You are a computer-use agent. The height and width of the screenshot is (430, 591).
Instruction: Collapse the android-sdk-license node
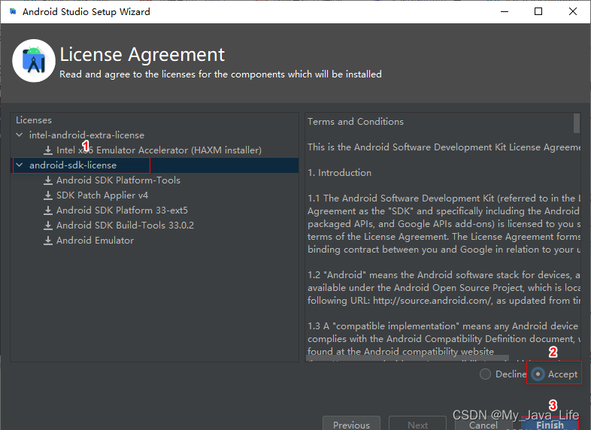coord(20,165)
